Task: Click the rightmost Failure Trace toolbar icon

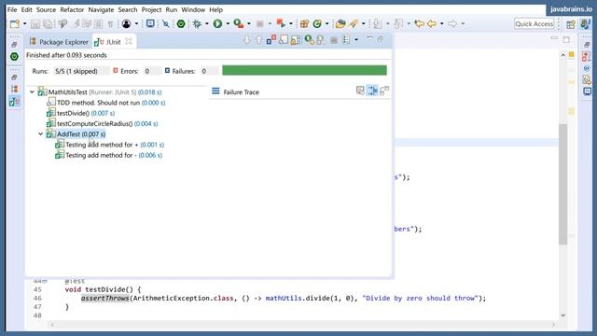Action: pyautogui.click(x=384, y=91)
